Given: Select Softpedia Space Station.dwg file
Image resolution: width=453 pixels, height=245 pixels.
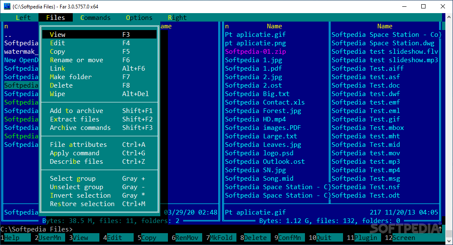Looking at the screenshot, I should coord(383,43).
